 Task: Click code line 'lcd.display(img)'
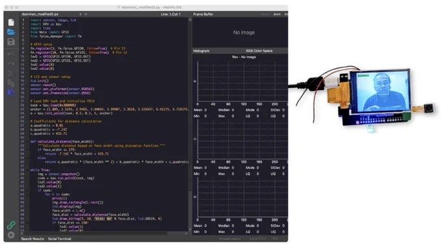(67, 206)
